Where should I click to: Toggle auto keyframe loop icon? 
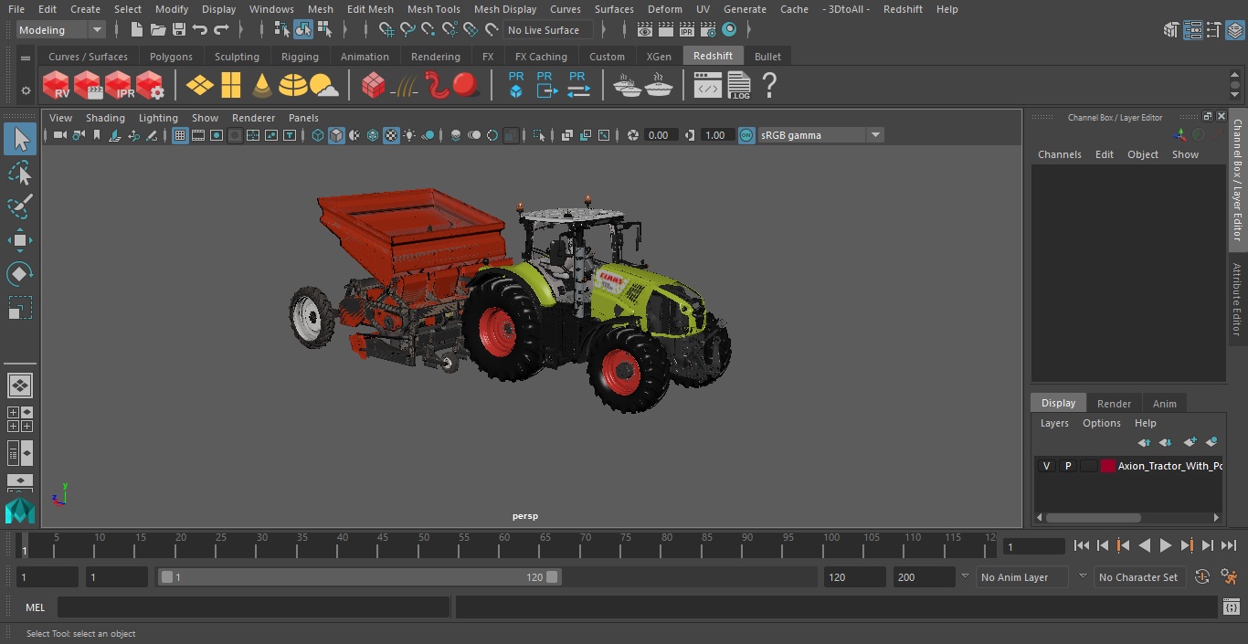pos(1202,577)
